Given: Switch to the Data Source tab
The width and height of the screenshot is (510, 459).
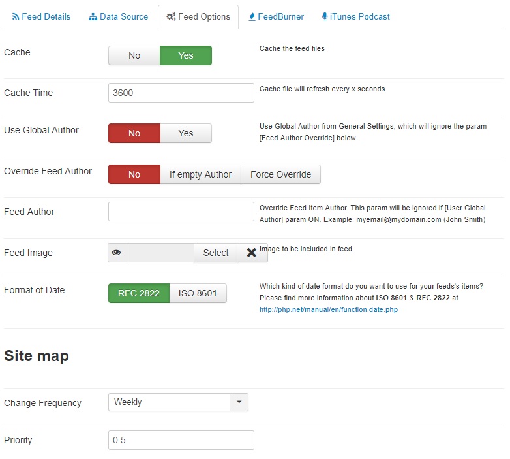Looking at the screenshot, I should click(x=118, y=16).
